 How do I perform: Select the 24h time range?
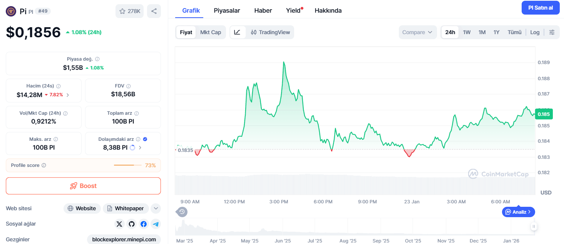(450, 32)
